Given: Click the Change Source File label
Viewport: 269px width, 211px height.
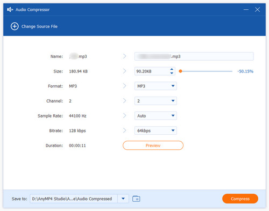Looking at the screenshot, I should click(39, 26).
